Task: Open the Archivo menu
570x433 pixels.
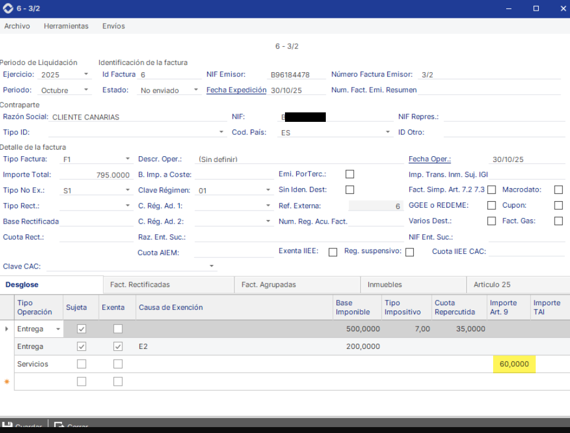Action: click(x=17, y=26)
